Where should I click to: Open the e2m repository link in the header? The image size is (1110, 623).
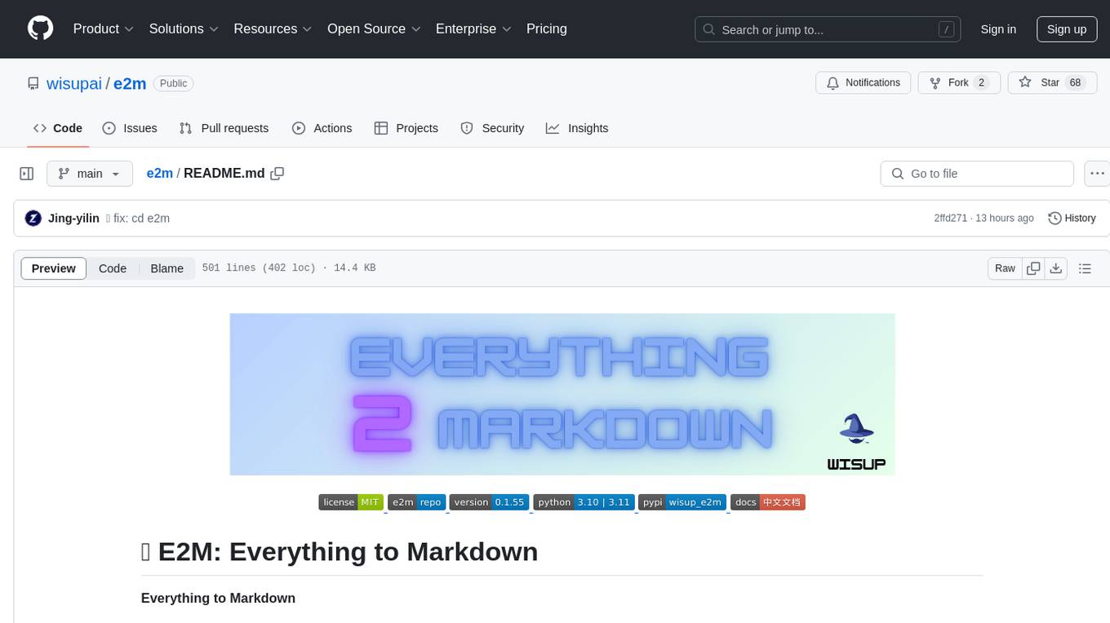point(130,83)
